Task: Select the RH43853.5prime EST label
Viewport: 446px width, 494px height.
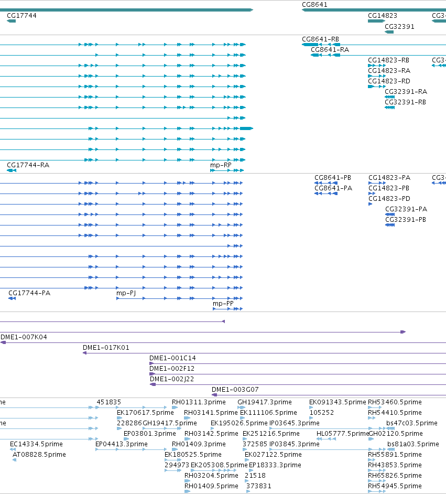Action: pyautogui.click(x=395, y=465)
